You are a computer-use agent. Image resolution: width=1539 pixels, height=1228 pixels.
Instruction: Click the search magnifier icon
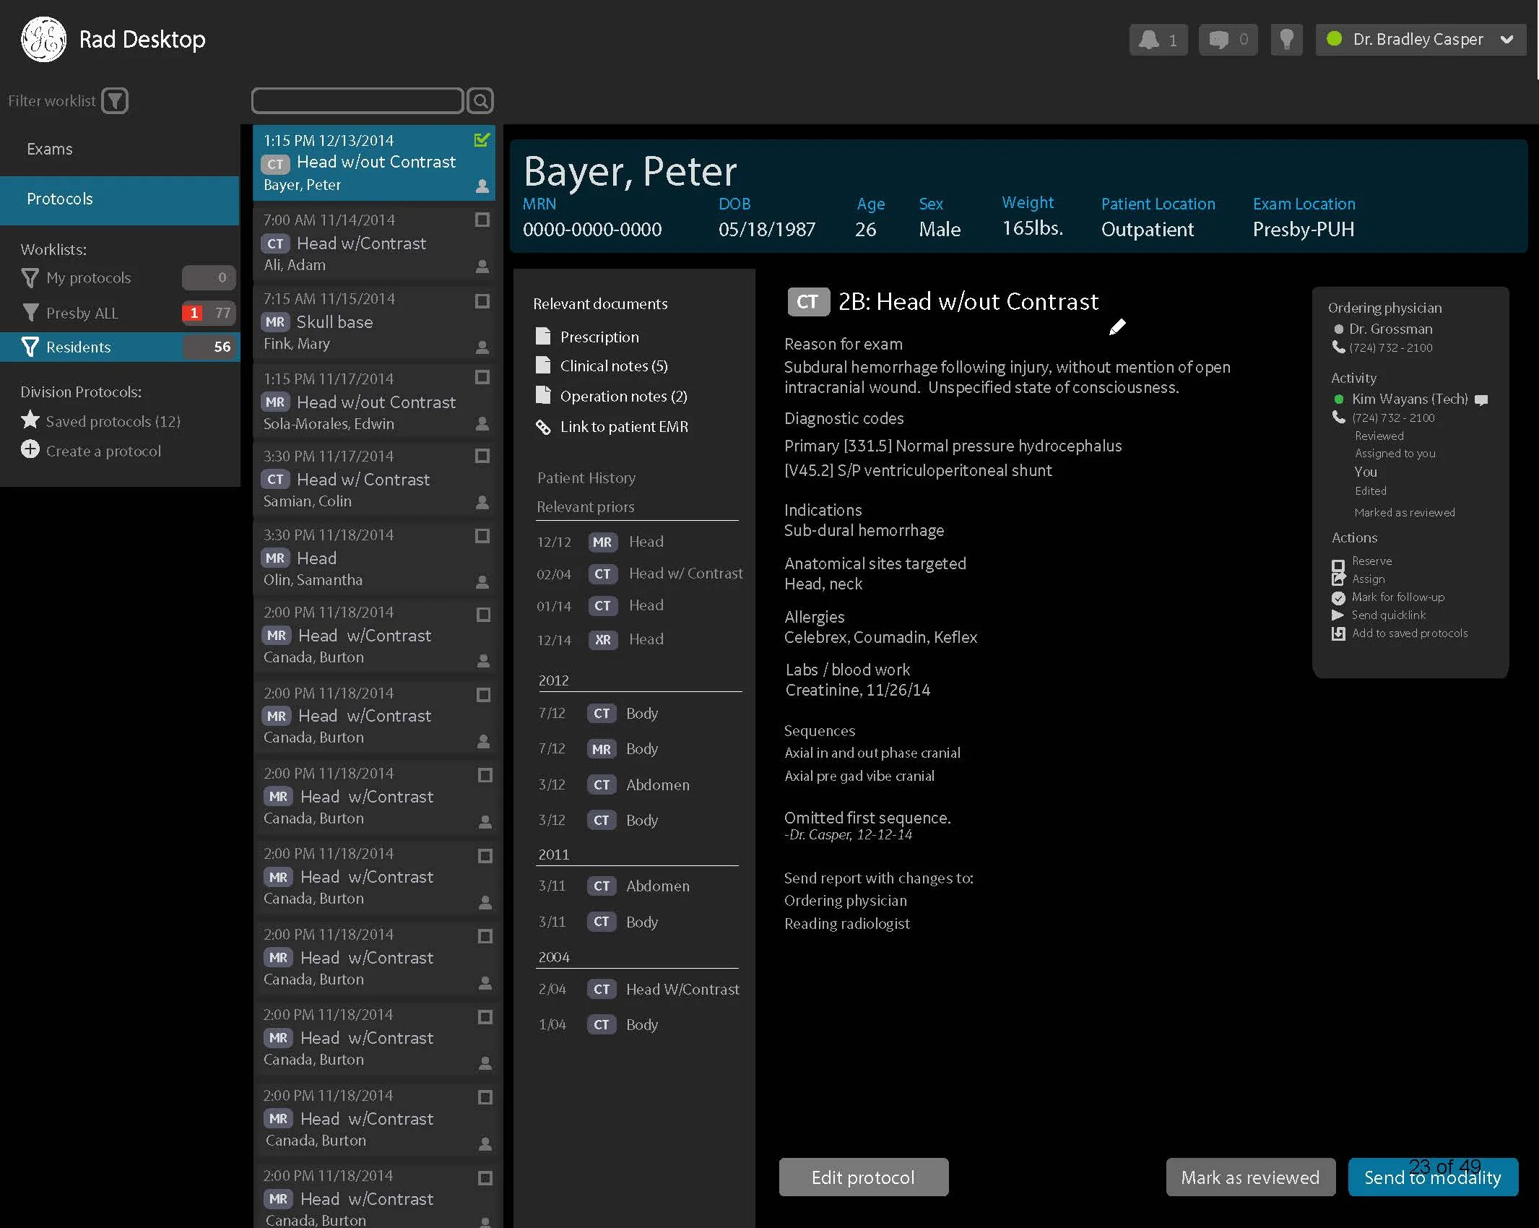[x=480, y=100]
